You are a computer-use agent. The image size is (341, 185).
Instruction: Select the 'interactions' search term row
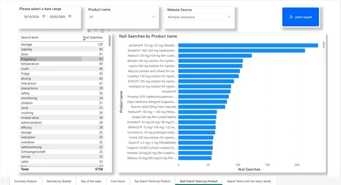click(62, 88)
